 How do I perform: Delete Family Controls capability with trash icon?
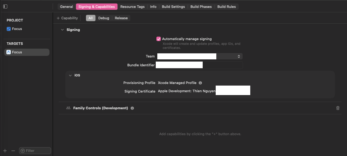pos(338,108)
